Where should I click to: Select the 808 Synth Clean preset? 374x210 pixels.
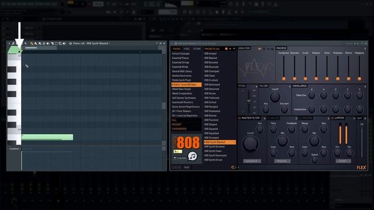click(x=213, y=151)
